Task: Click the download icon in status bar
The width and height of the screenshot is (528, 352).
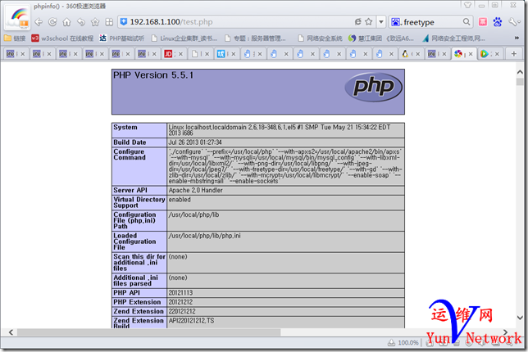Action: (x=391, y=343)
